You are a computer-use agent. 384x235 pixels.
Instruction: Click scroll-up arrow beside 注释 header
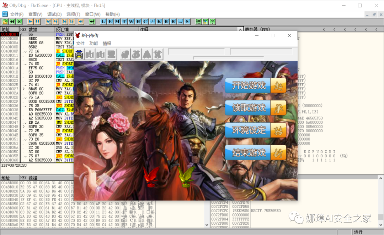(x=240, y=29)
